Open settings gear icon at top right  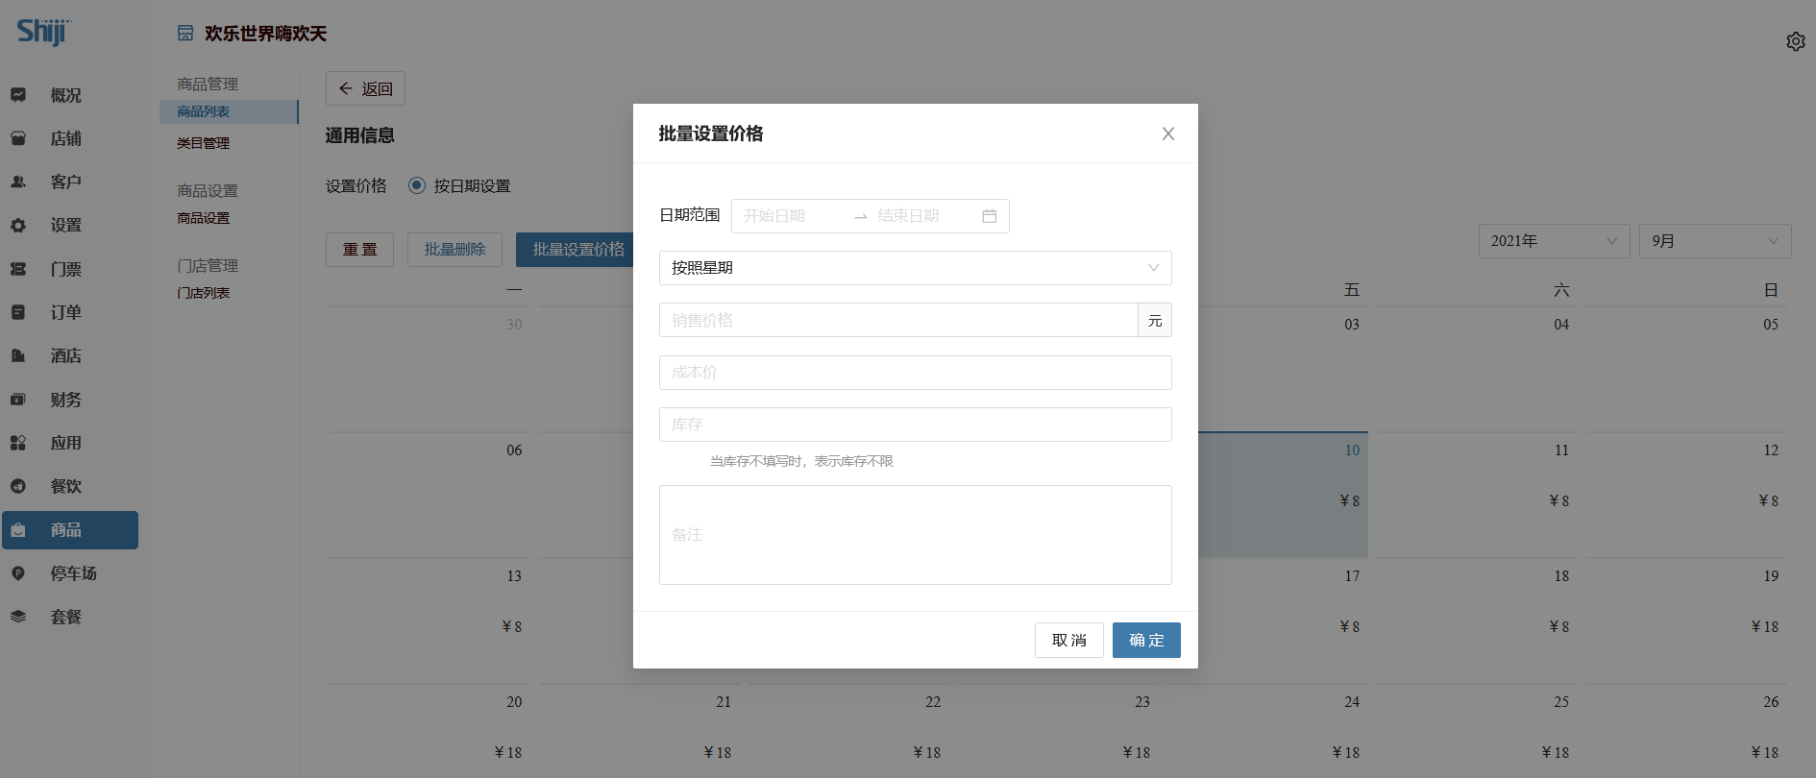coord(1795,41)
